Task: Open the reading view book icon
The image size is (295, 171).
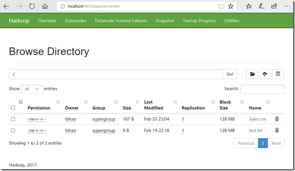Action: click(221, 6)
